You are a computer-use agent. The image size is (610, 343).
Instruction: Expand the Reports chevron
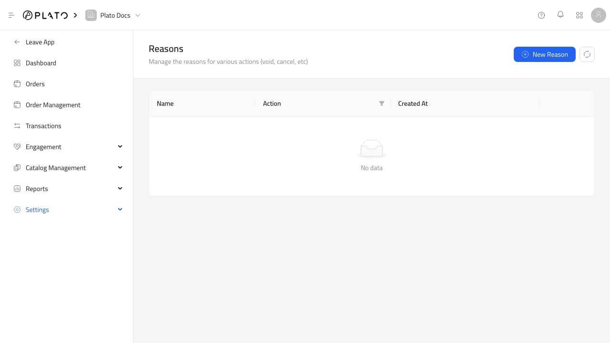click(120, 188)
